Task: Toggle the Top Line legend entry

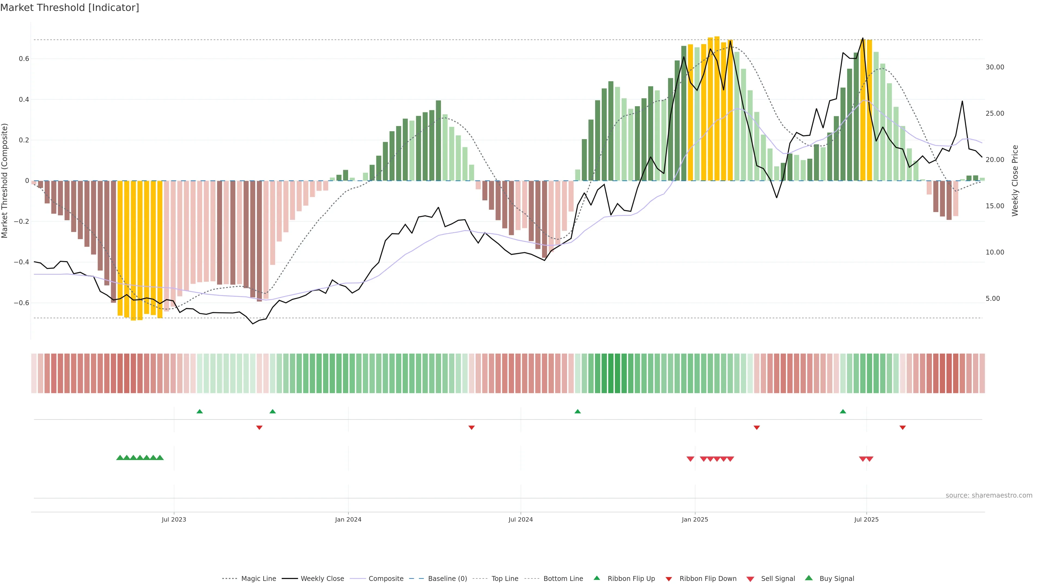Action: pyautogui.click(x=505, y=579)
